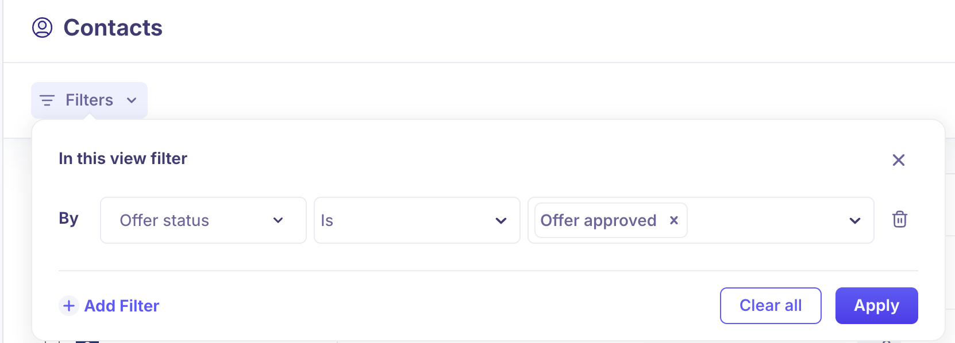
Task: Click the plus icon beside Add Filter
Action: click(69, 306)
